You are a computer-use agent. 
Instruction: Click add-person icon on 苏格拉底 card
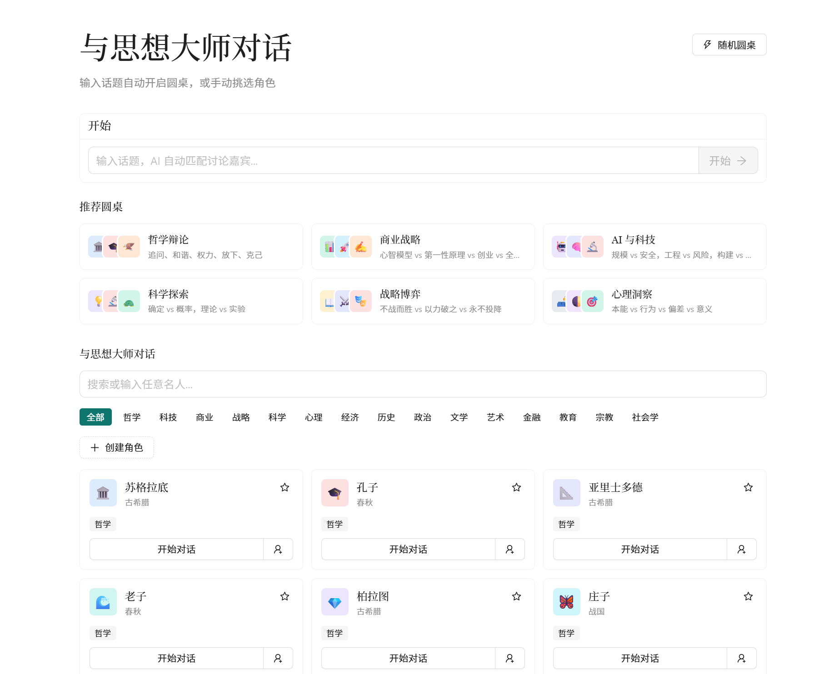point(278,549)
